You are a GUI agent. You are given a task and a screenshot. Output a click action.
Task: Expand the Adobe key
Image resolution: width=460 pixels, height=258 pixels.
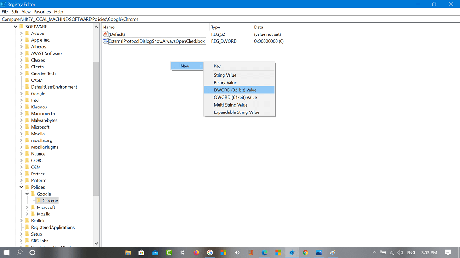point(21,34)
